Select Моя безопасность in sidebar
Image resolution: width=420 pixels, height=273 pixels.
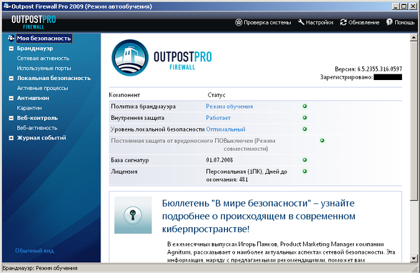(44, 38)
